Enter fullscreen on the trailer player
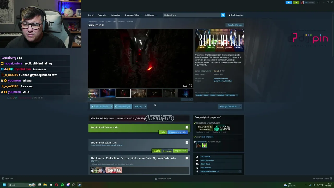 (x=190, y=86)
